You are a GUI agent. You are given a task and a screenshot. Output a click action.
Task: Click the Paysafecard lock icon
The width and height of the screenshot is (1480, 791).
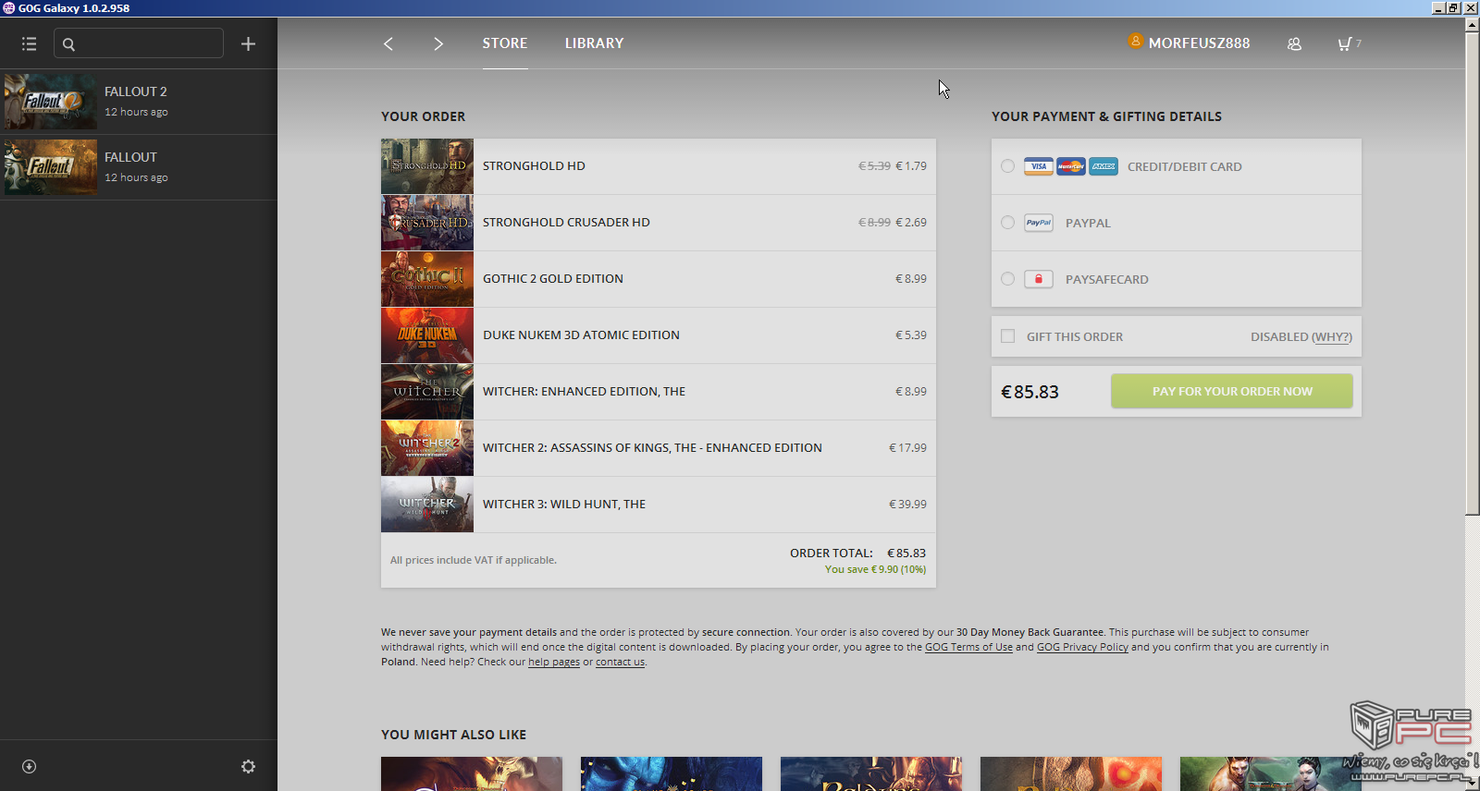(x=1039, y=279)
